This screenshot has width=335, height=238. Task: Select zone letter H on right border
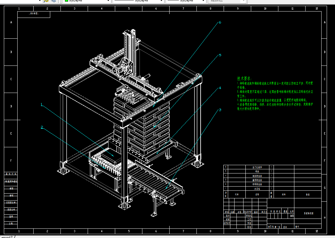point(324,218)
